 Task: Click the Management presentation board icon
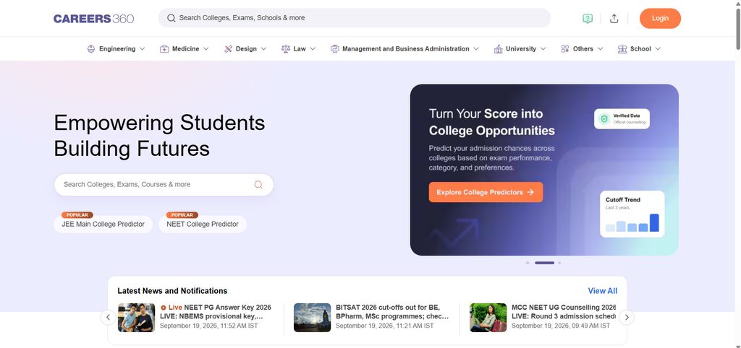[x=334, y=48]
